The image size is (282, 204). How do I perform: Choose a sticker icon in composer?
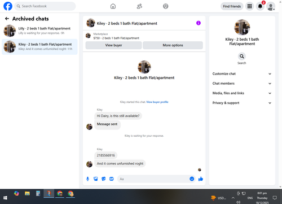click(104, 179)
